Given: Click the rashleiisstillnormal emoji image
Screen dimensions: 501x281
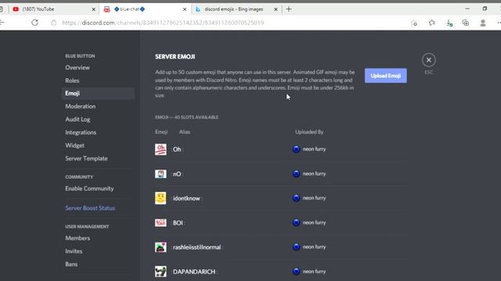Looking at the screenshot, I should 160,247.
